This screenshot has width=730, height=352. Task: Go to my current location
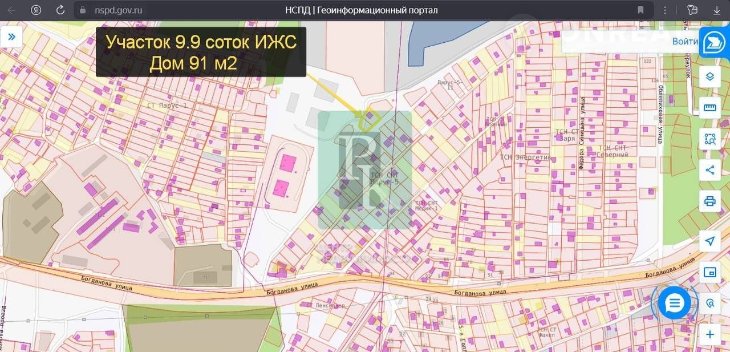click(710, 241)
